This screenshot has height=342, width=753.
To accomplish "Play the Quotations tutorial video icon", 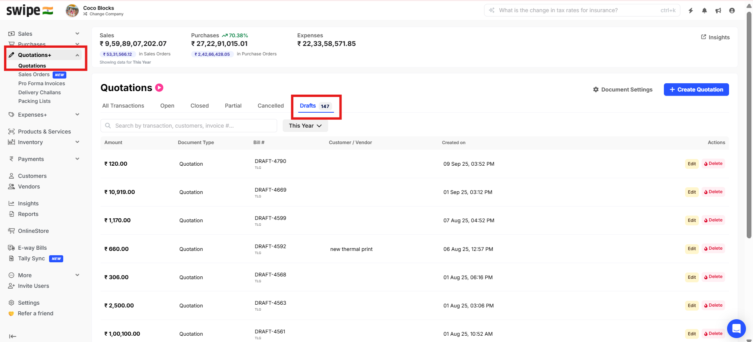I will click(159, 88).
